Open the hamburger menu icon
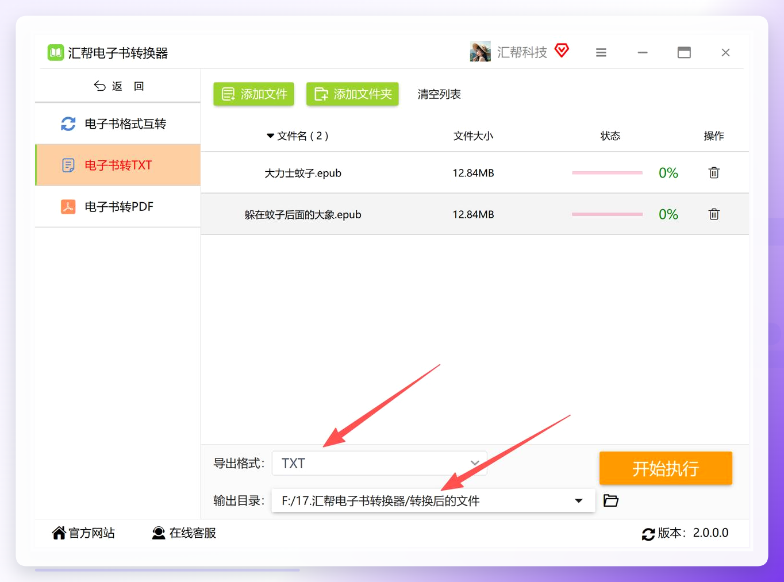 click(x=601, y=53)
